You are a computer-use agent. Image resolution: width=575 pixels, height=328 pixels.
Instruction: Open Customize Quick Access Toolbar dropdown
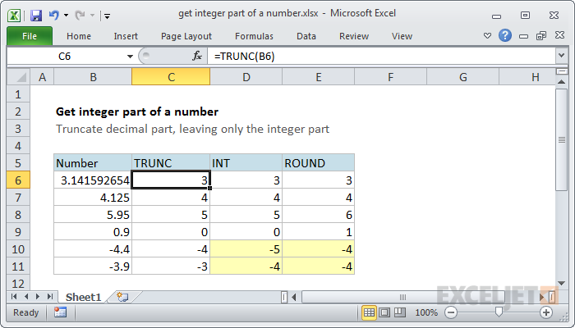click(108, 16)
